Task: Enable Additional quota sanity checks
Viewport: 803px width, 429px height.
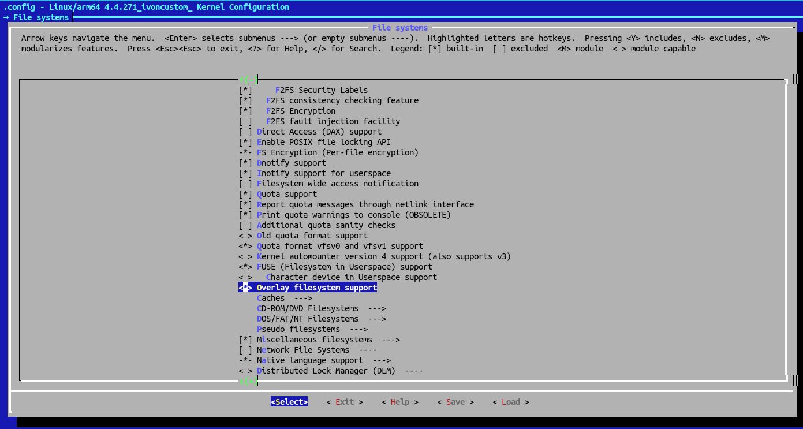Action: [246, 225]
